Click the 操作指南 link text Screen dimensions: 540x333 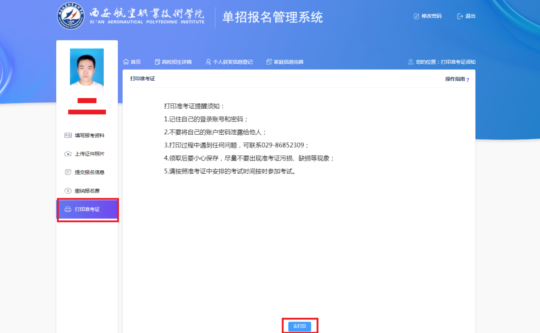point(455,79)
